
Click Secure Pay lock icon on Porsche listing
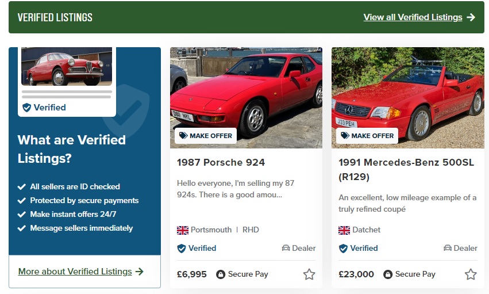pyautogui.click(x=221, y=274)
